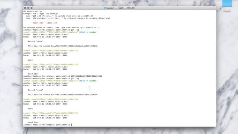Click the second '(HEAD -> master)' label
Viewport: 238px width, 134px height.
click(x=88, y=81)
